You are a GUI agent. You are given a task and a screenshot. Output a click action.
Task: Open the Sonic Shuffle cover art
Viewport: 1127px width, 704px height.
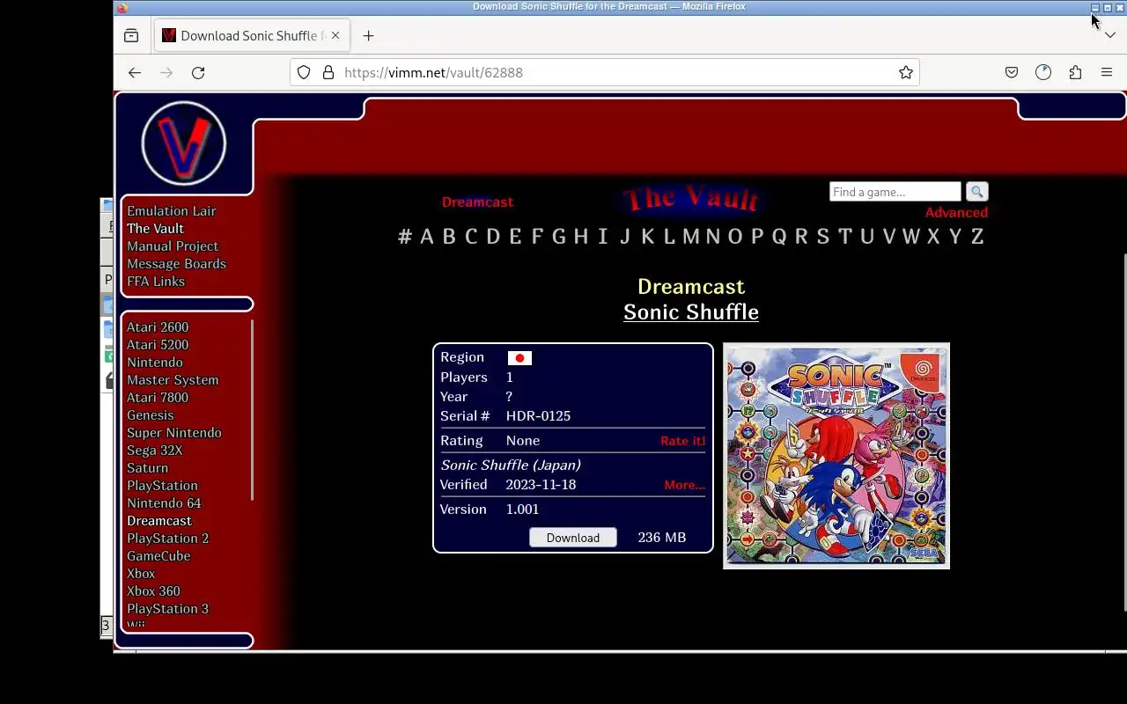coord(836,456)
